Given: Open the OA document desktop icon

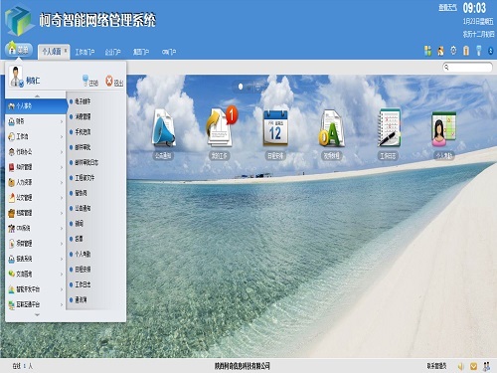Looking at the screenshot, I should pyautogui.click(x=331, y=127).
